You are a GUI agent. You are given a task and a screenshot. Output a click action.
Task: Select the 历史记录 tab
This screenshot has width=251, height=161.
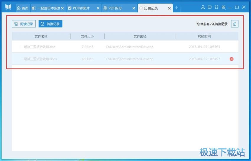click(151, 8)
